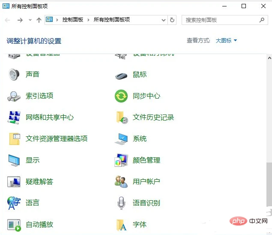Open the 声音 speaker icon
Viewport: 272px width, 235px height.
14,75
